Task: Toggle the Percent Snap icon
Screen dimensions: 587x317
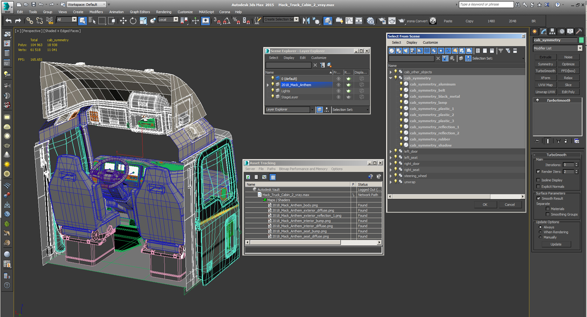Action: click(236, 21)
